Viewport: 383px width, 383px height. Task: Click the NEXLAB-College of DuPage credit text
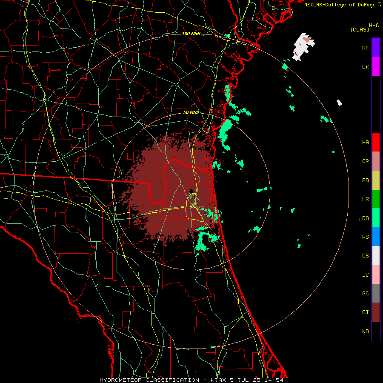(340, 5)
